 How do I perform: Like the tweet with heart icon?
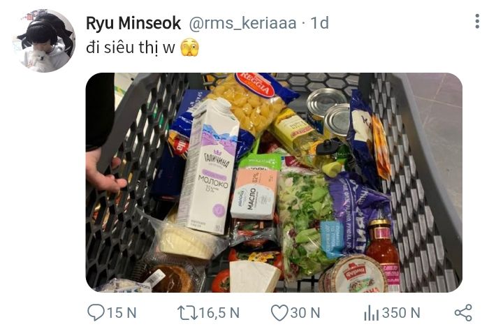coord(279,313)
